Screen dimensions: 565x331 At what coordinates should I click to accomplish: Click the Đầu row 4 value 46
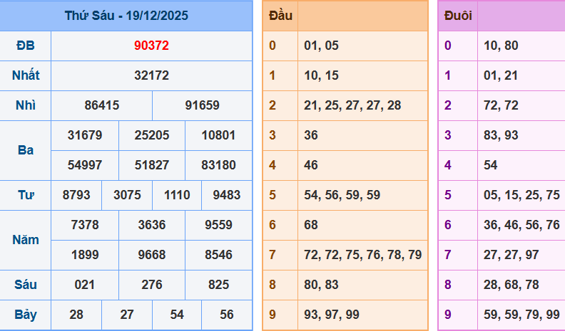pos(311,165)
